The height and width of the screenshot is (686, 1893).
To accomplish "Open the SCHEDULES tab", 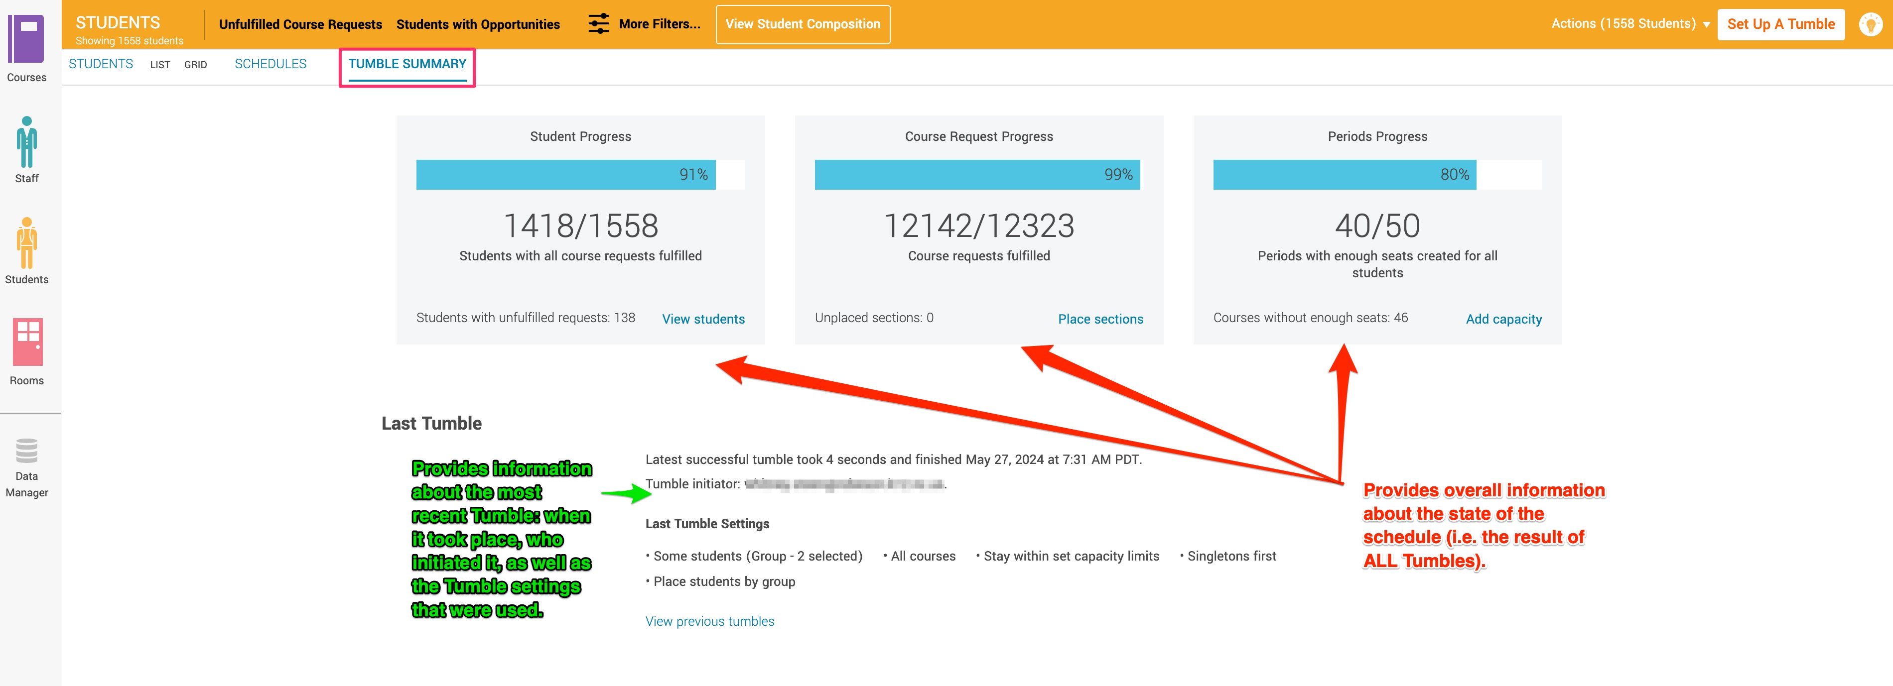I will pos(270,64).
